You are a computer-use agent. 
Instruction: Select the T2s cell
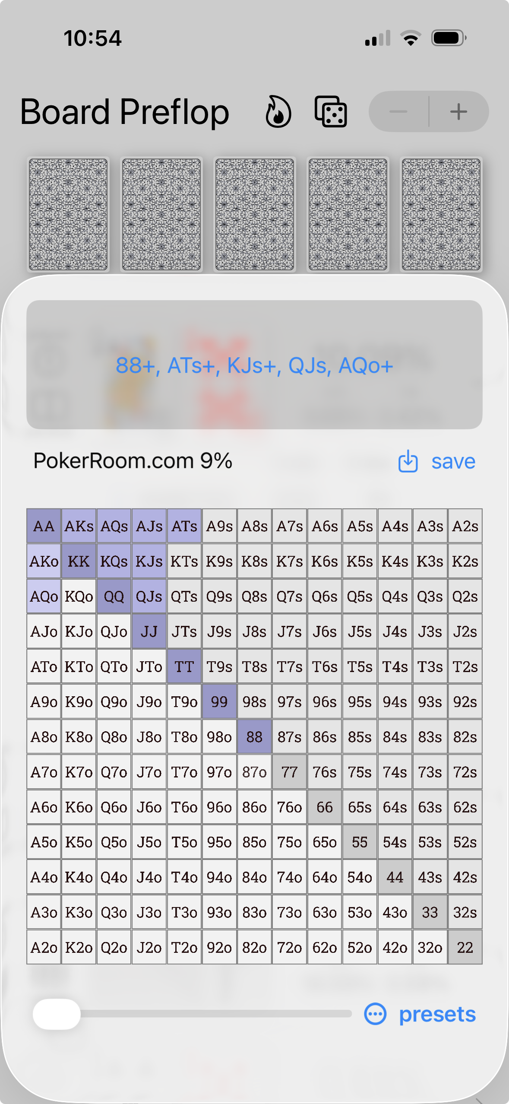click(465, 666)
